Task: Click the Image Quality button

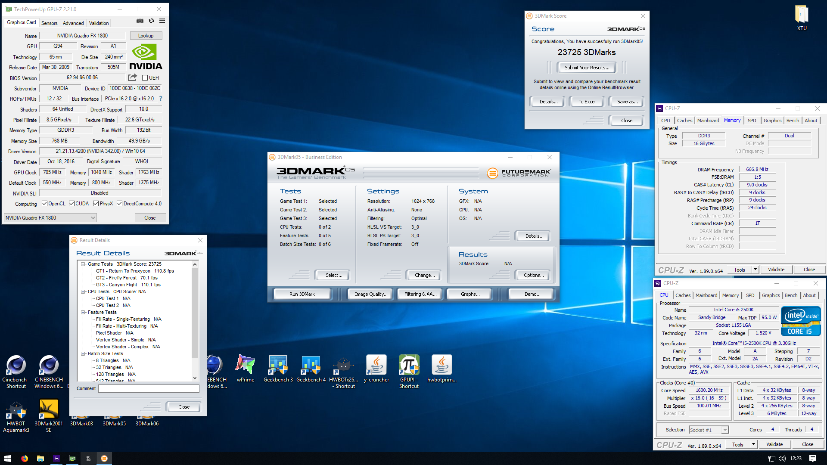Action: 371,294
